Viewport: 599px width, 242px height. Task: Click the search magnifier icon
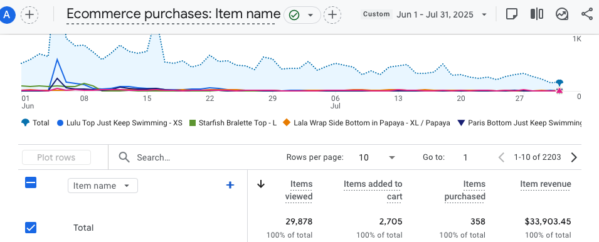click(124, 157)
